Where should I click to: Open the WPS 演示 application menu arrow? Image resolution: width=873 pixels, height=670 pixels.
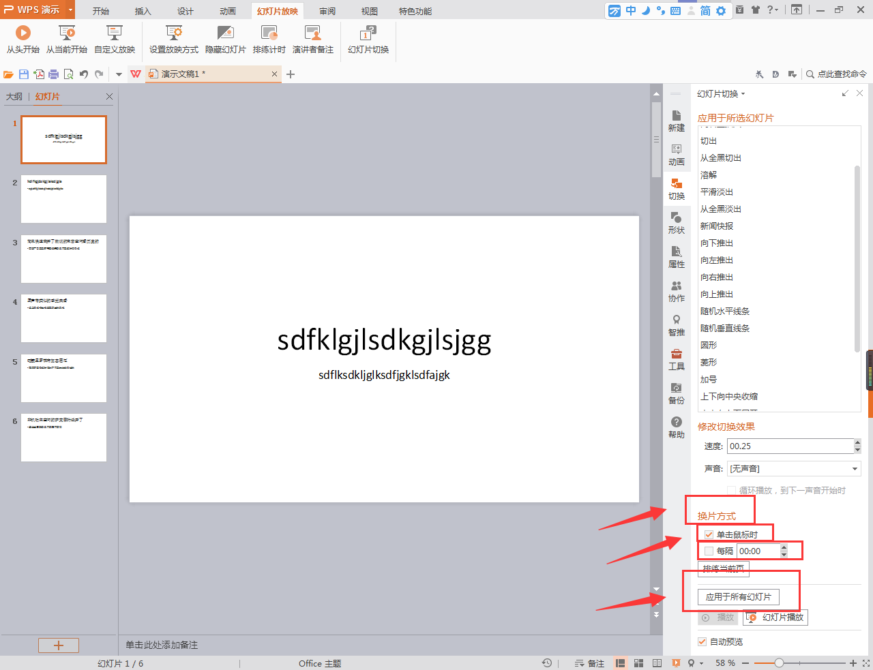pyautogui.click(x=70, y=10)
